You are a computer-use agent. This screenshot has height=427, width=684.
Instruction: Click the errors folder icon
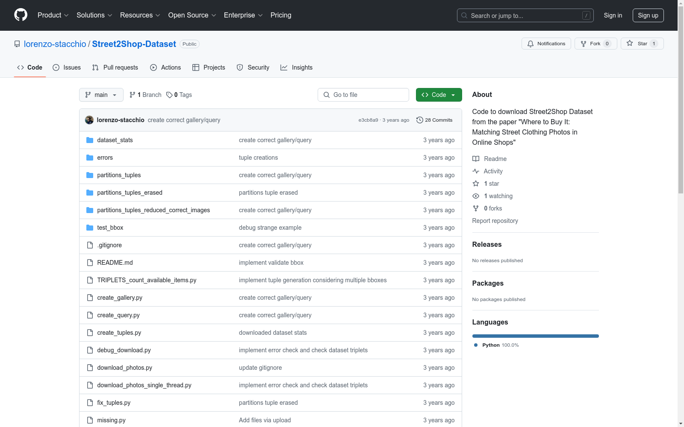pyautogui.click(x=90, y=158)
